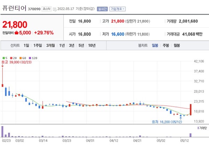209x146 pixels.
Task: Click the green 5-day moving average swatch
Action: point(3,58)
